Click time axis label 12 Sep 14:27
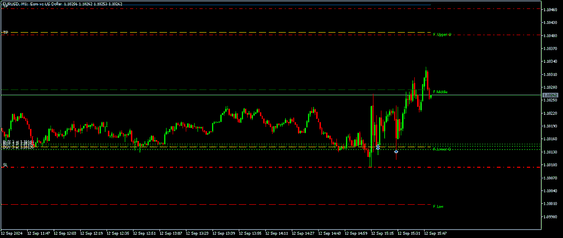This screenshot has width=563, height=238. [304, 233]
